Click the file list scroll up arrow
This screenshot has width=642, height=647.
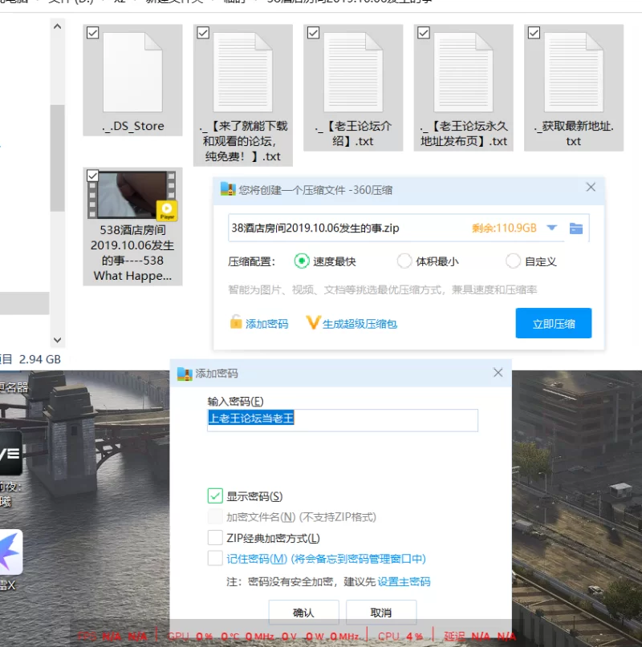58,26
